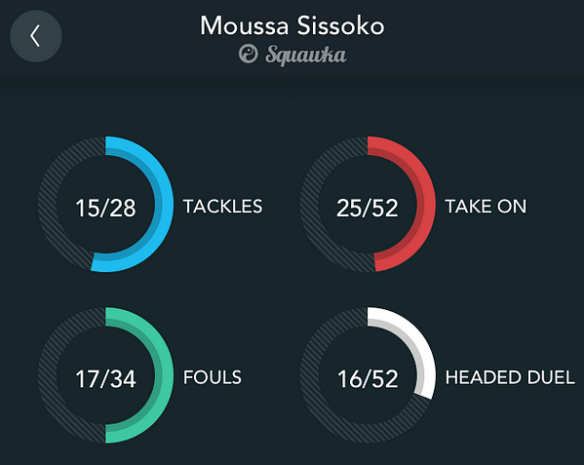Open the TACKLES stat label
Screen dimensions: 584x465
[222, 207]
